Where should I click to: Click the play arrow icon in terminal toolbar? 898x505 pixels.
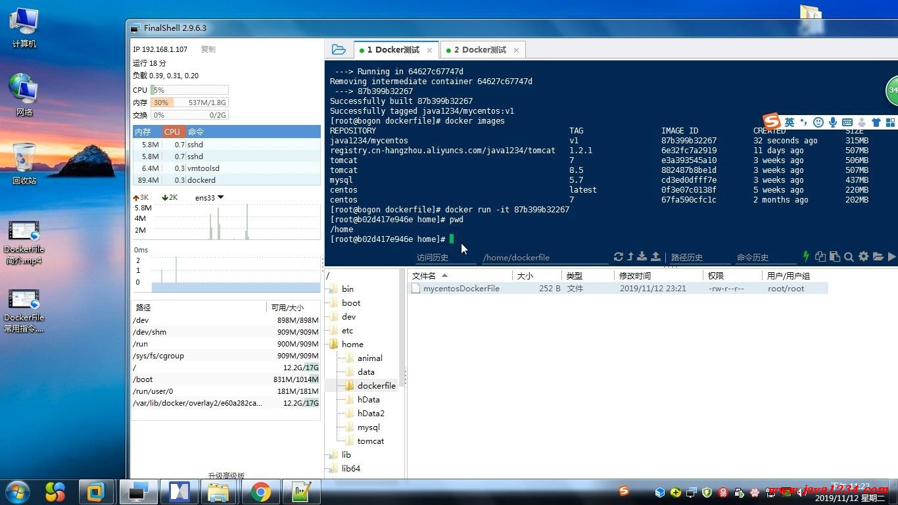[891, 256]
